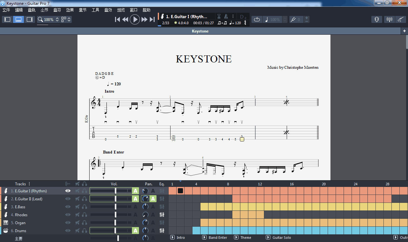Viewport: 408px width, 242px height.
Task: Click the drum icon of Drums track
Action: tap(6, 231)
